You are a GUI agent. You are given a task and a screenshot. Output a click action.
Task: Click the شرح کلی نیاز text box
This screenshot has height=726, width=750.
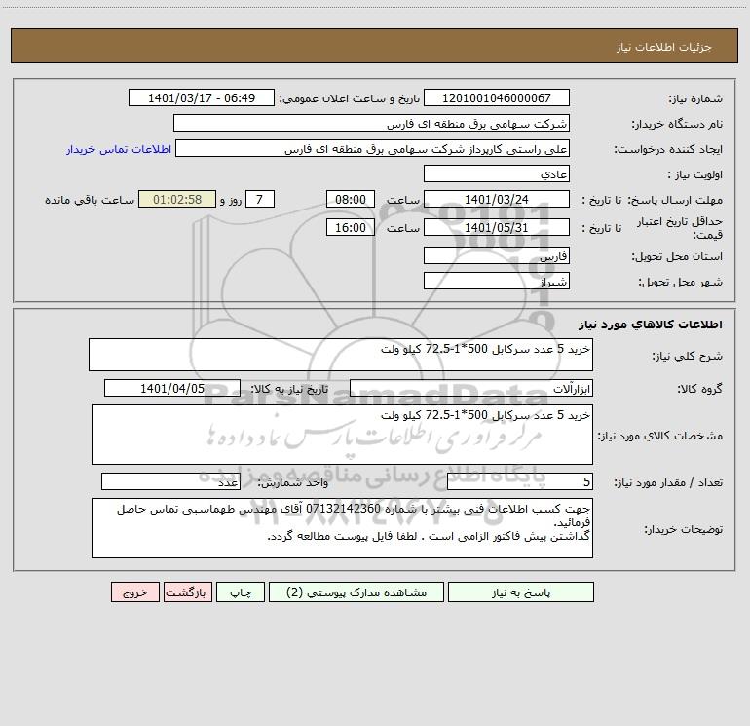click(341, 355)
